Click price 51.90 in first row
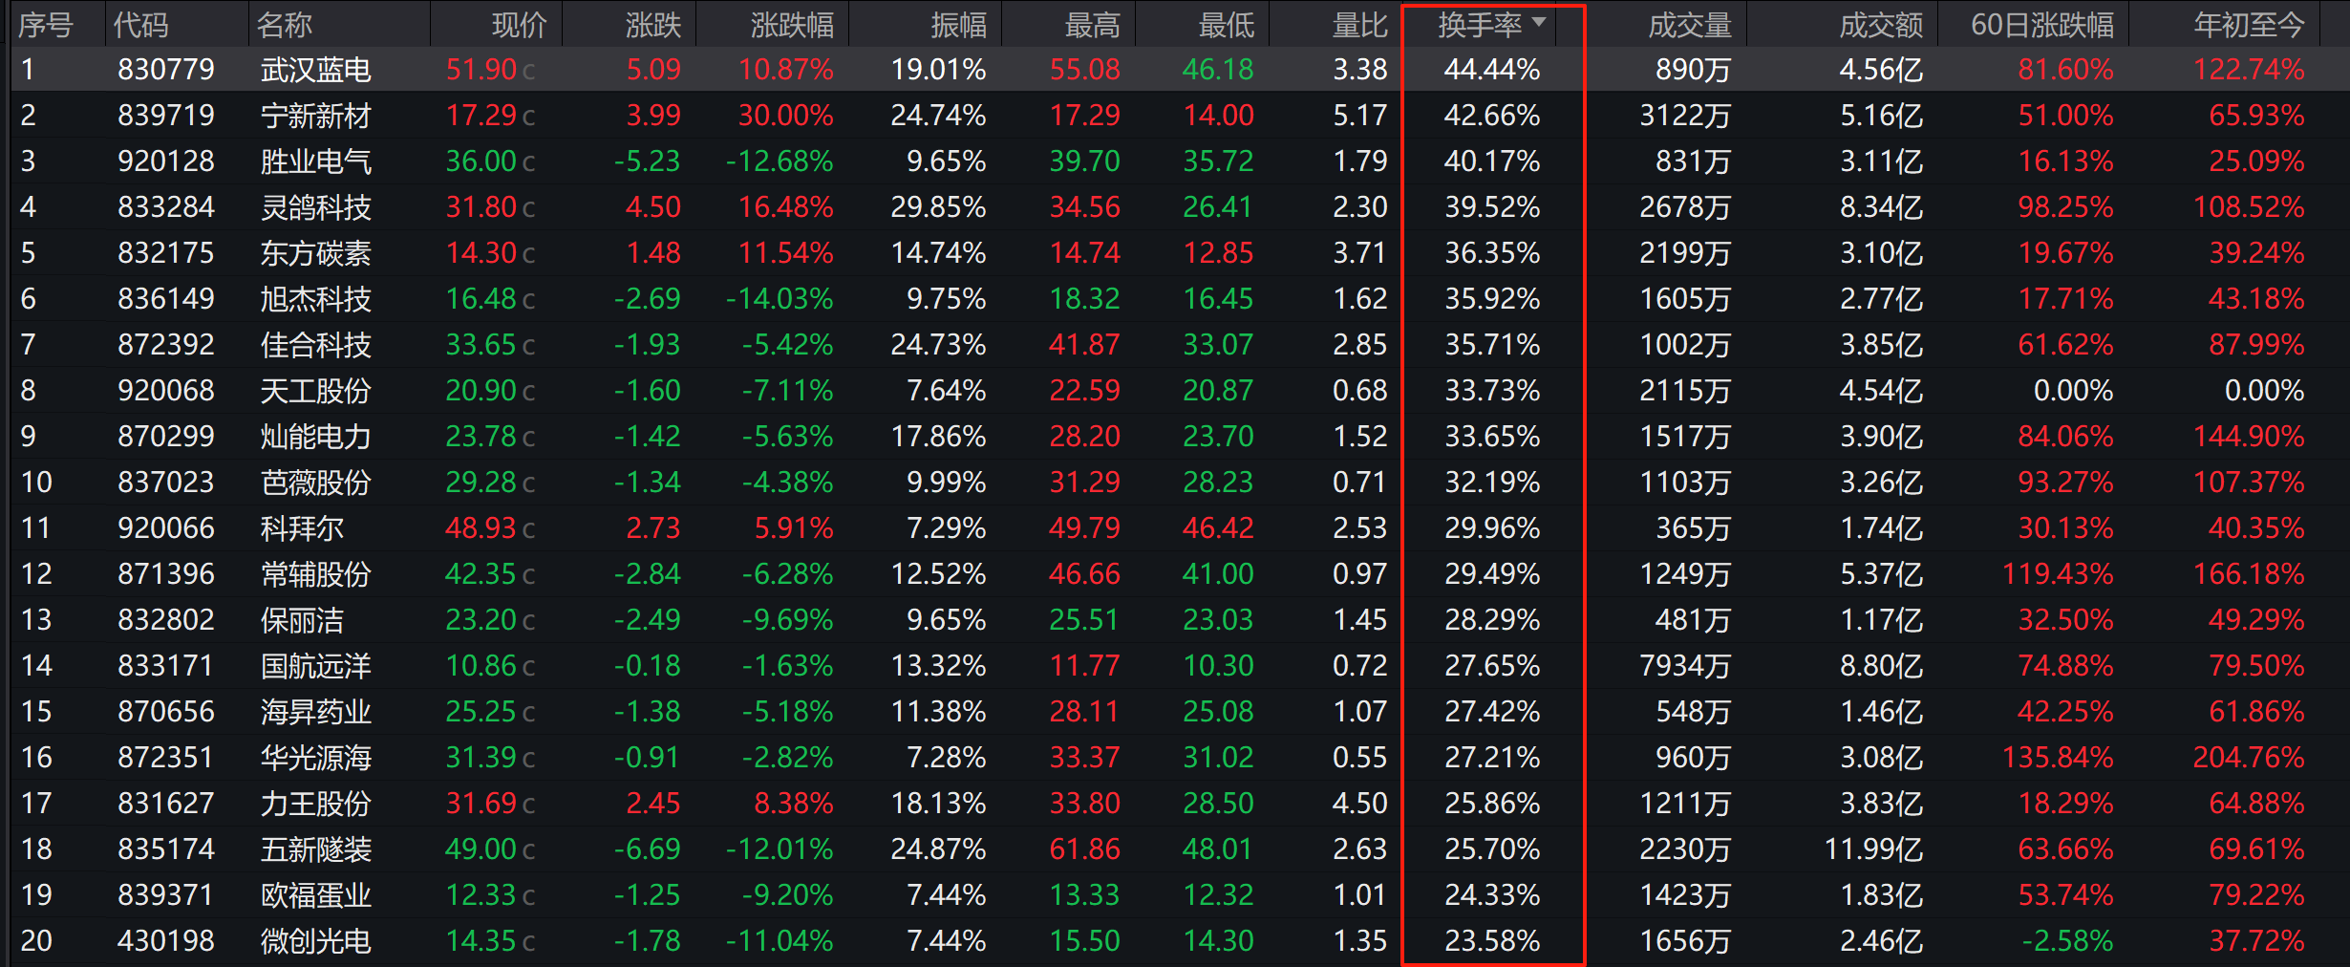 [481, 70]
